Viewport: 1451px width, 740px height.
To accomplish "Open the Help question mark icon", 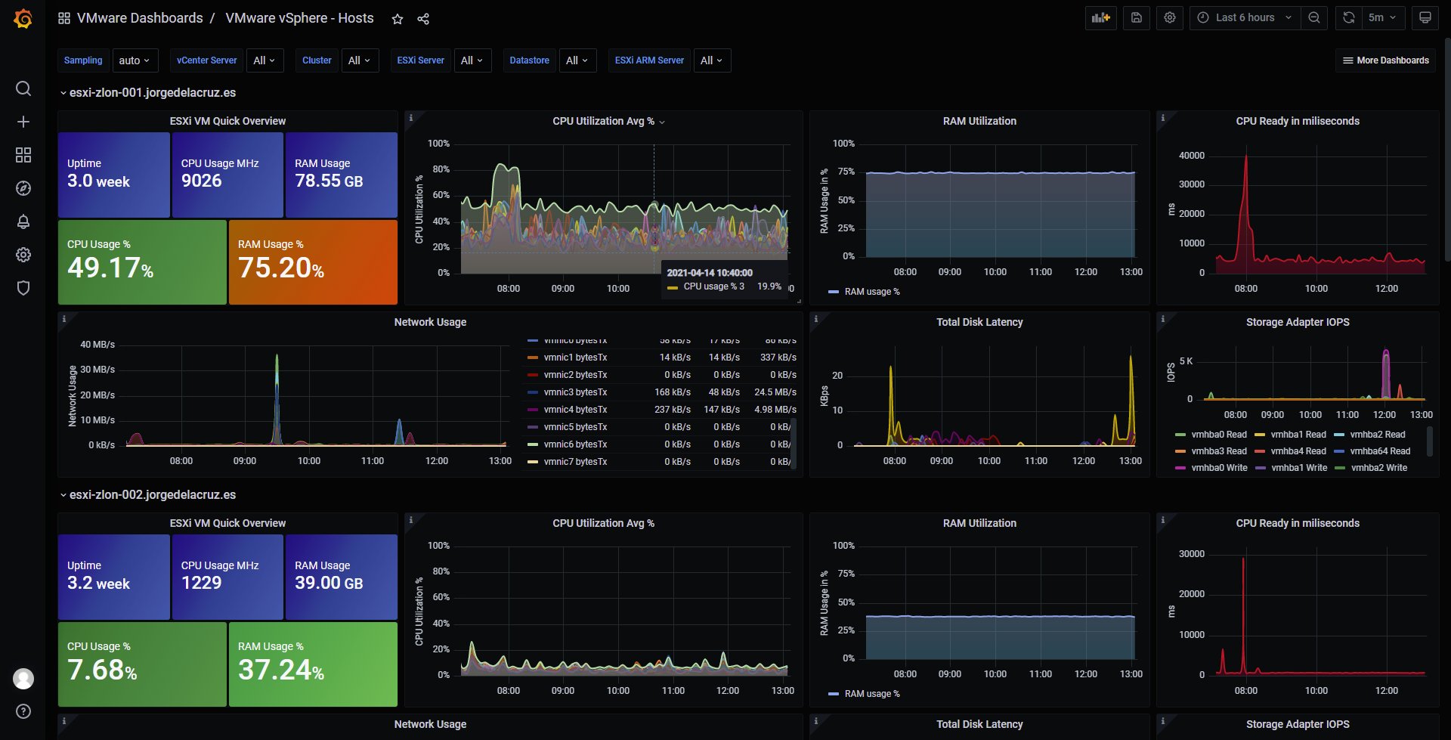I will 23,711.
